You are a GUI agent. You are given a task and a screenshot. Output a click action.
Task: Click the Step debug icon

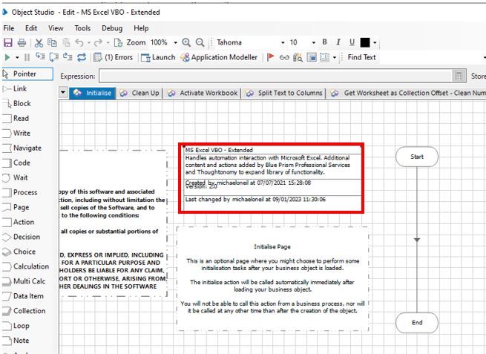click(40, 57)
